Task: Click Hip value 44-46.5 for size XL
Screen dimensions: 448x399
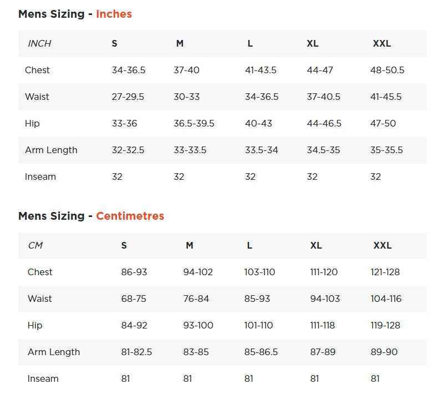Action: 324,123
